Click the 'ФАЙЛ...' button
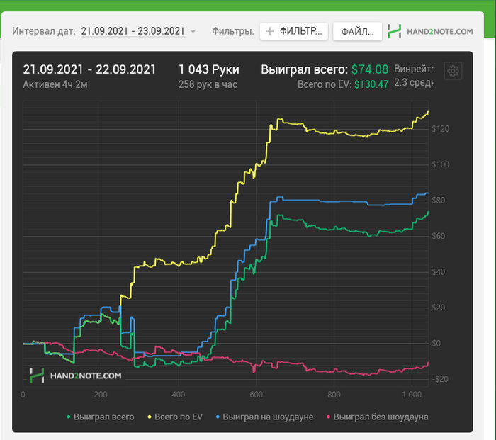 tap(357, 32)
